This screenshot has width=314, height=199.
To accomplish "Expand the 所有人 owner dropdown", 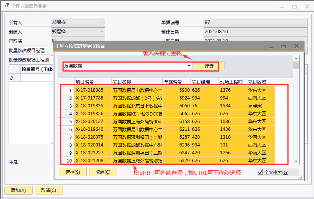I will tap(101, 22).
